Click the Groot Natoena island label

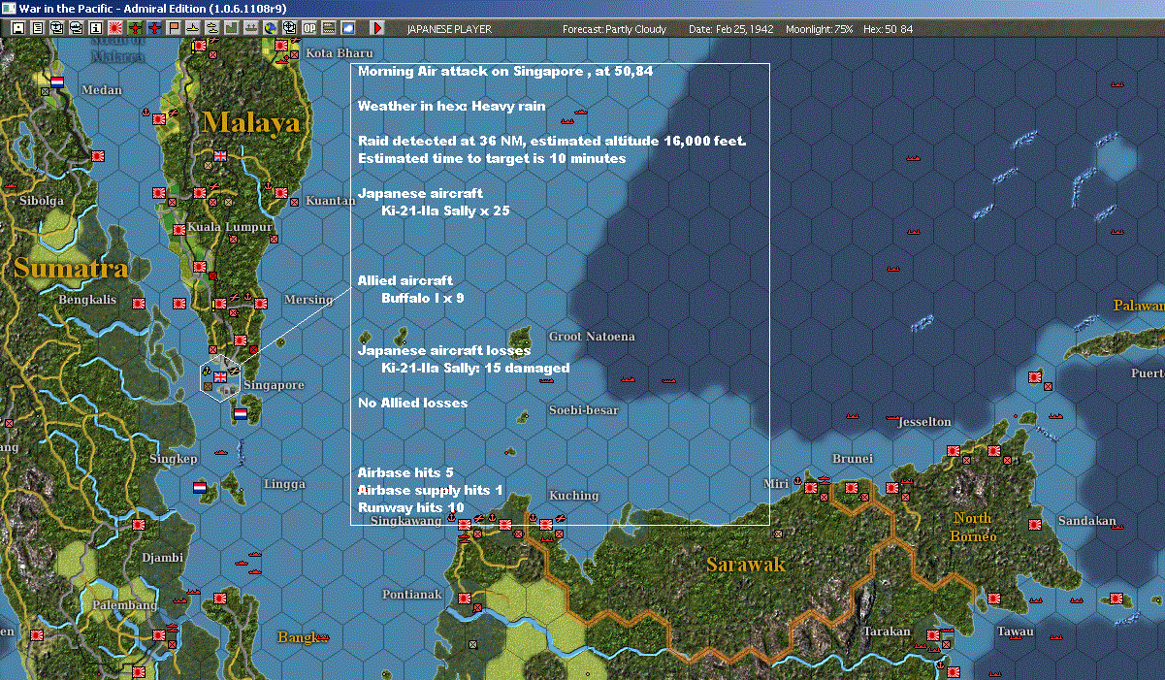pos(592,337)
